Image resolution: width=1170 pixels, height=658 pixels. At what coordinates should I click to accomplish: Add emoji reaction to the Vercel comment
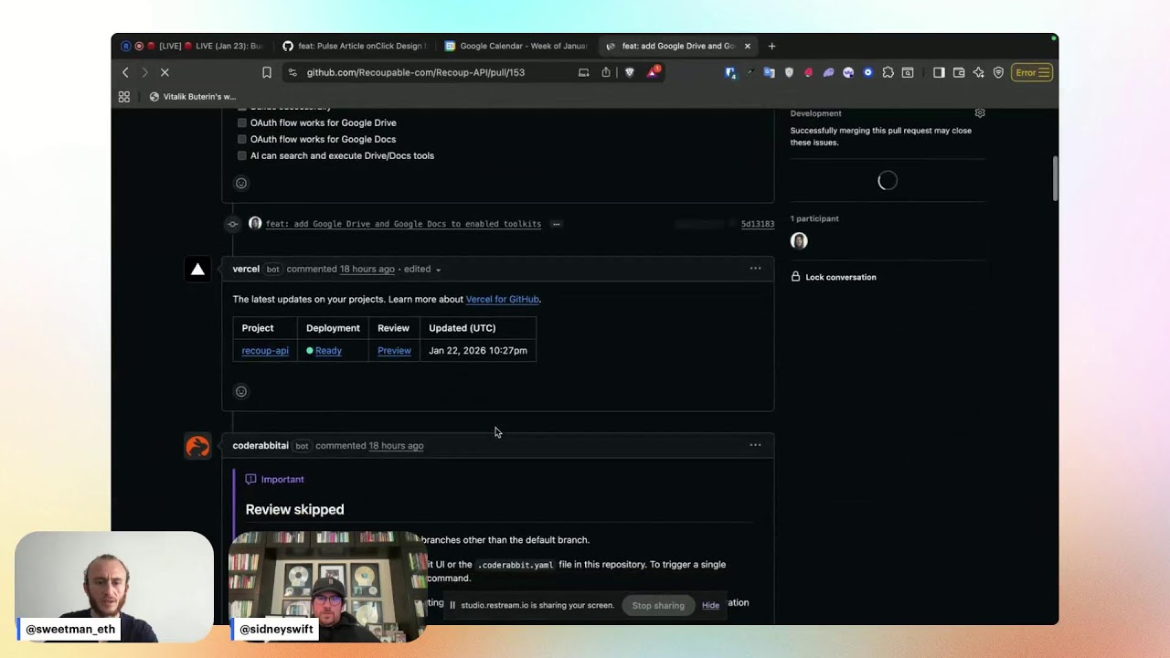(x=241, y=391)
